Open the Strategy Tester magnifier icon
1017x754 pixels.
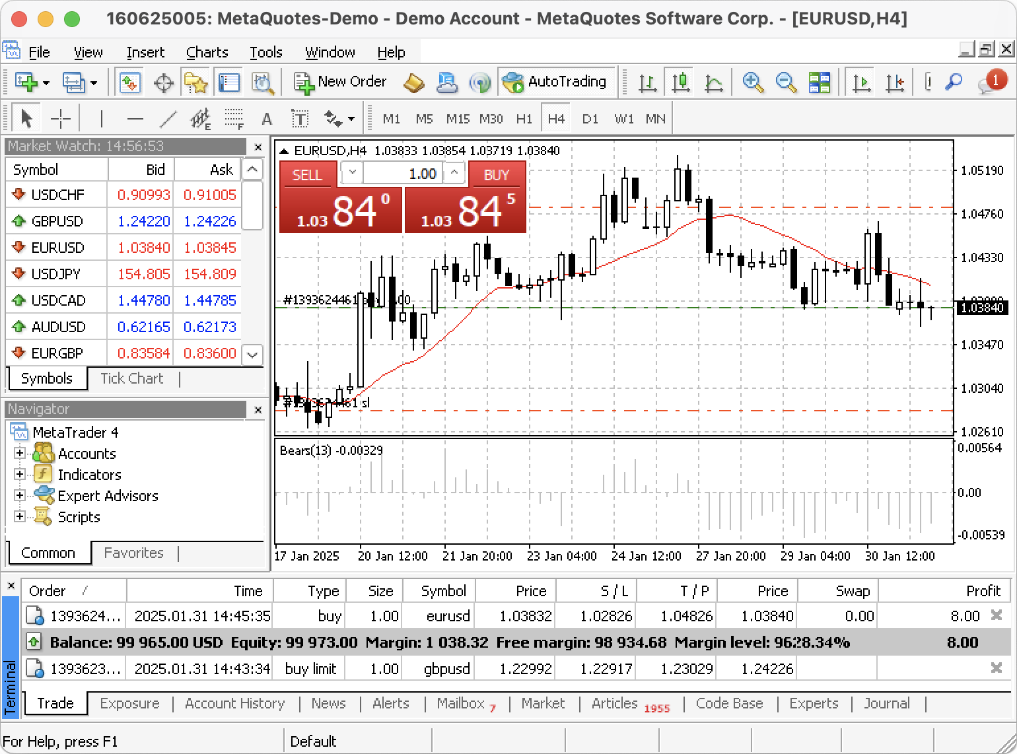tap(262, 83)
